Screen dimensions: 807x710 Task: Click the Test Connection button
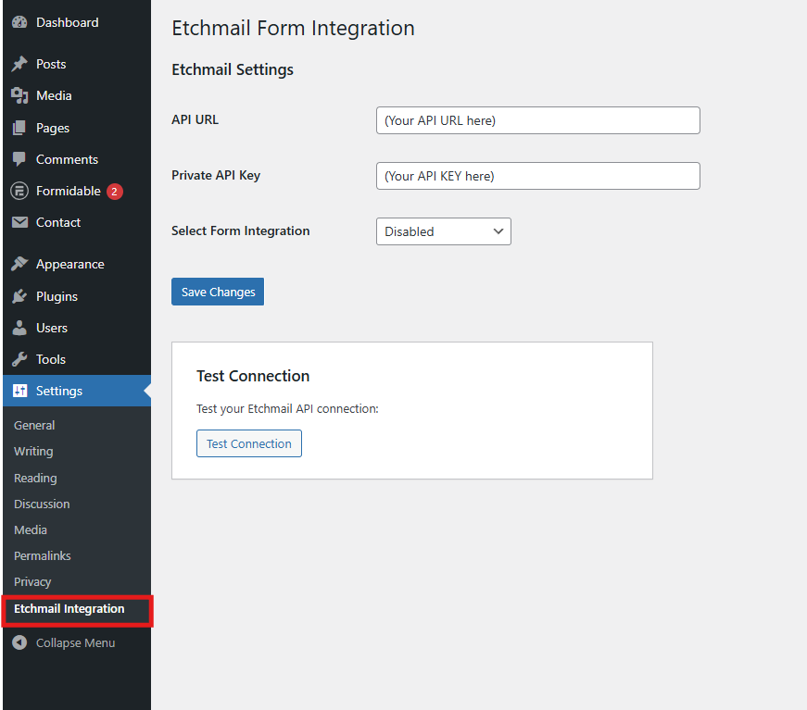point(248,443)
